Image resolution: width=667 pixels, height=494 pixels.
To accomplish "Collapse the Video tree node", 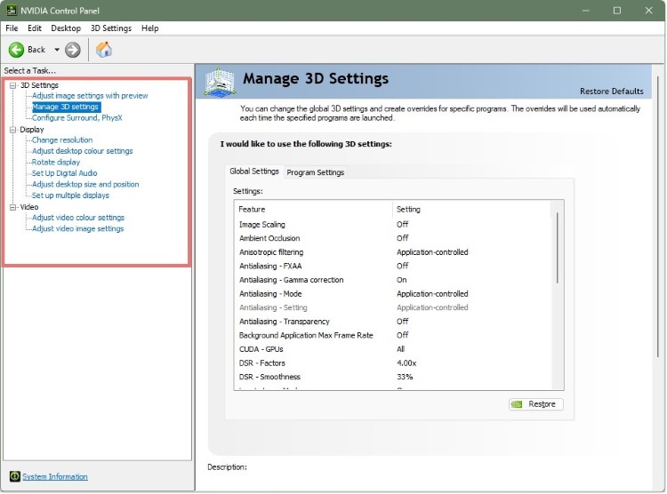I will [x=12, y=207].
